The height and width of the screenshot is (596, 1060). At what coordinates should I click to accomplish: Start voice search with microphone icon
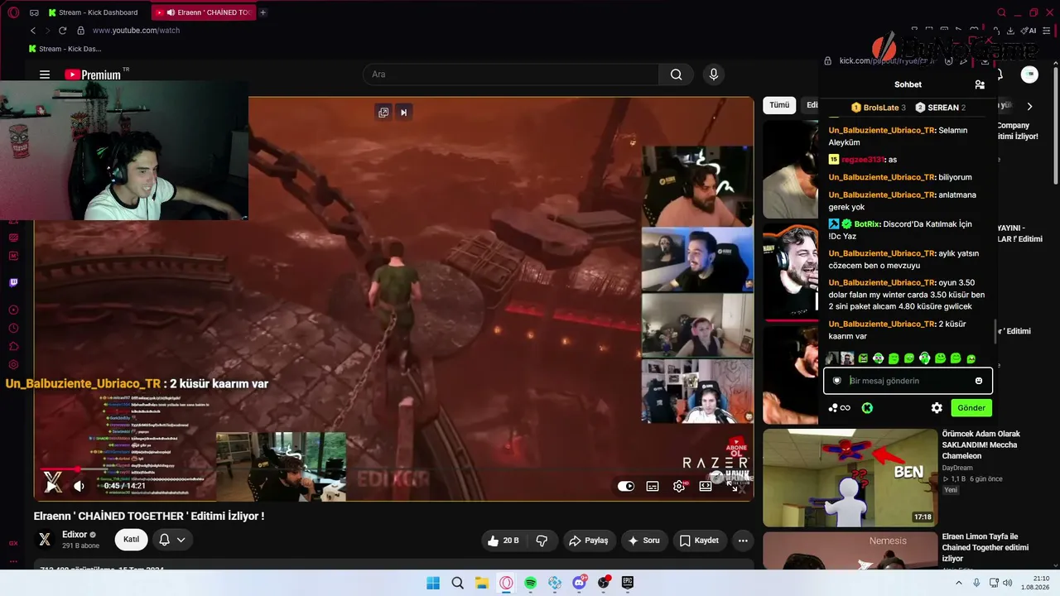pyautogui.click(x=714, y=74)
